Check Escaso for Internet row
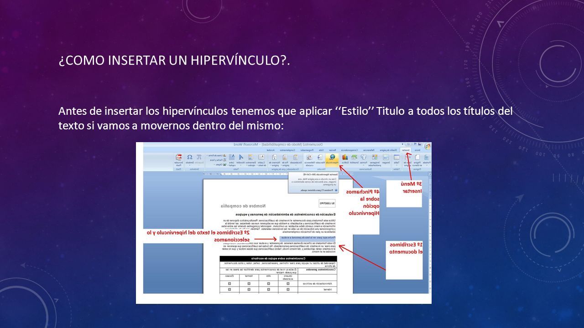Viewport: 584px width, 328px height. [229, 289]
